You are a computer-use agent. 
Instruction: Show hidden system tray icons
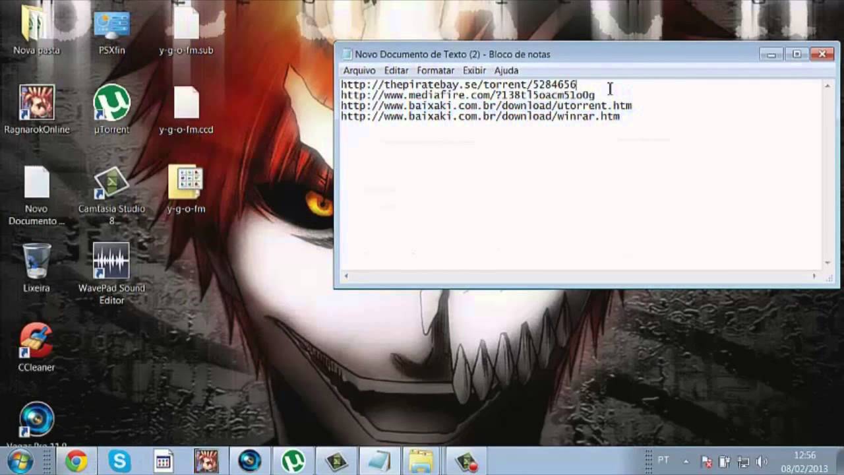click(x=686, y=462)
